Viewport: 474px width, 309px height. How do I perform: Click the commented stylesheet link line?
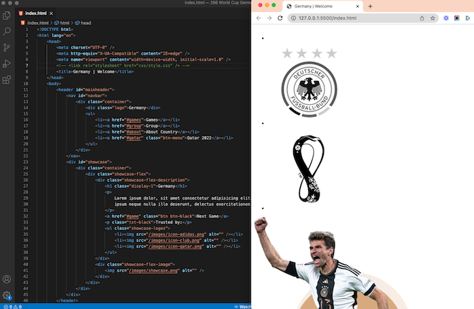(123, 66)
